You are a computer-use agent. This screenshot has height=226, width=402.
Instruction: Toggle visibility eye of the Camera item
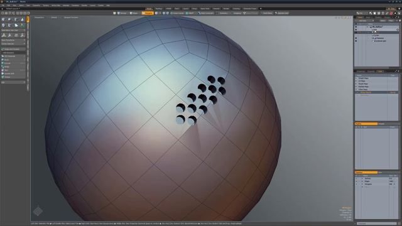coord(356,38)
